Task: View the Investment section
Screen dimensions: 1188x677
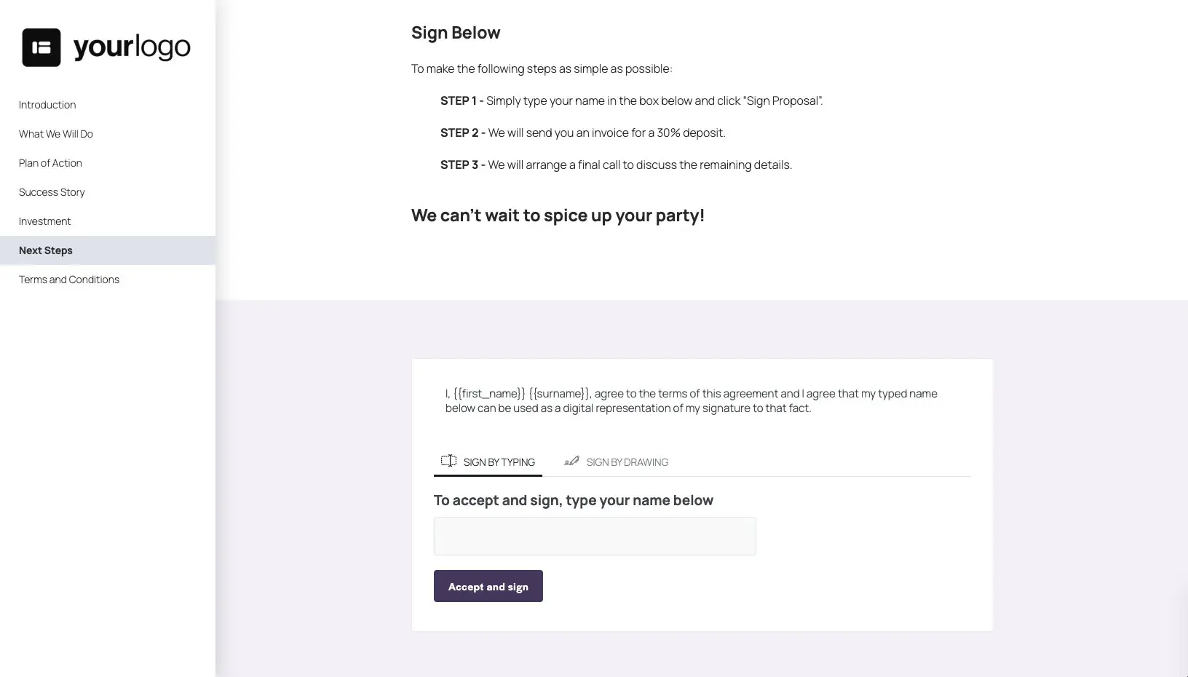Action: (44, 221)
